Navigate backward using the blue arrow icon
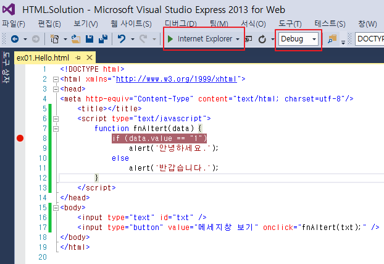The height and width of the screenshot is (264, 384). [x=15, y=39]
